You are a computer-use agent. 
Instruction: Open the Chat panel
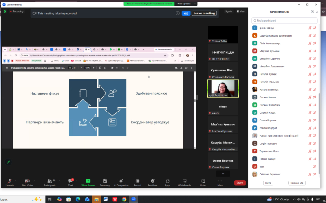(x=70, y=182)
